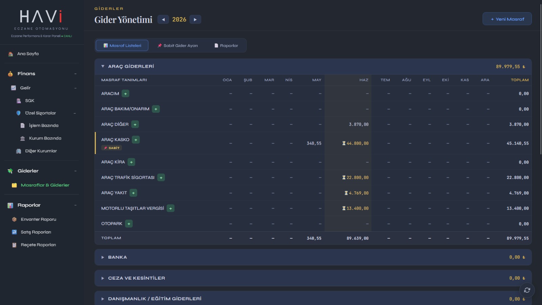542x305 pixels.
Task: Click plus icon beside ARAÇ KASKO
Action: coord(136,140)
